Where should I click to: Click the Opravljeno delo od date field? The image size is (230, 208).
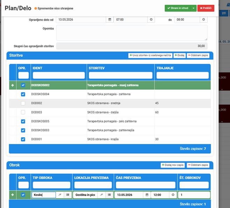coord(81,20)
